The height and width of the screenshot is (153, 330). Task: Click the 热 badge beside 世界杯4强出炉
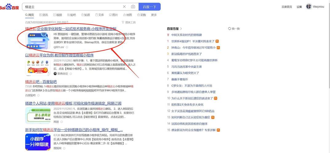click(x=217, y=41)
